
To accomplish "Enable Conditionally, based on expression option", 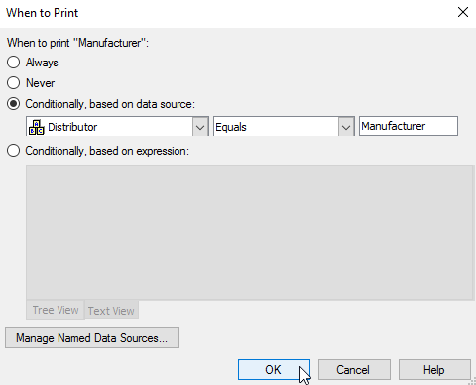I will point(13,151).
